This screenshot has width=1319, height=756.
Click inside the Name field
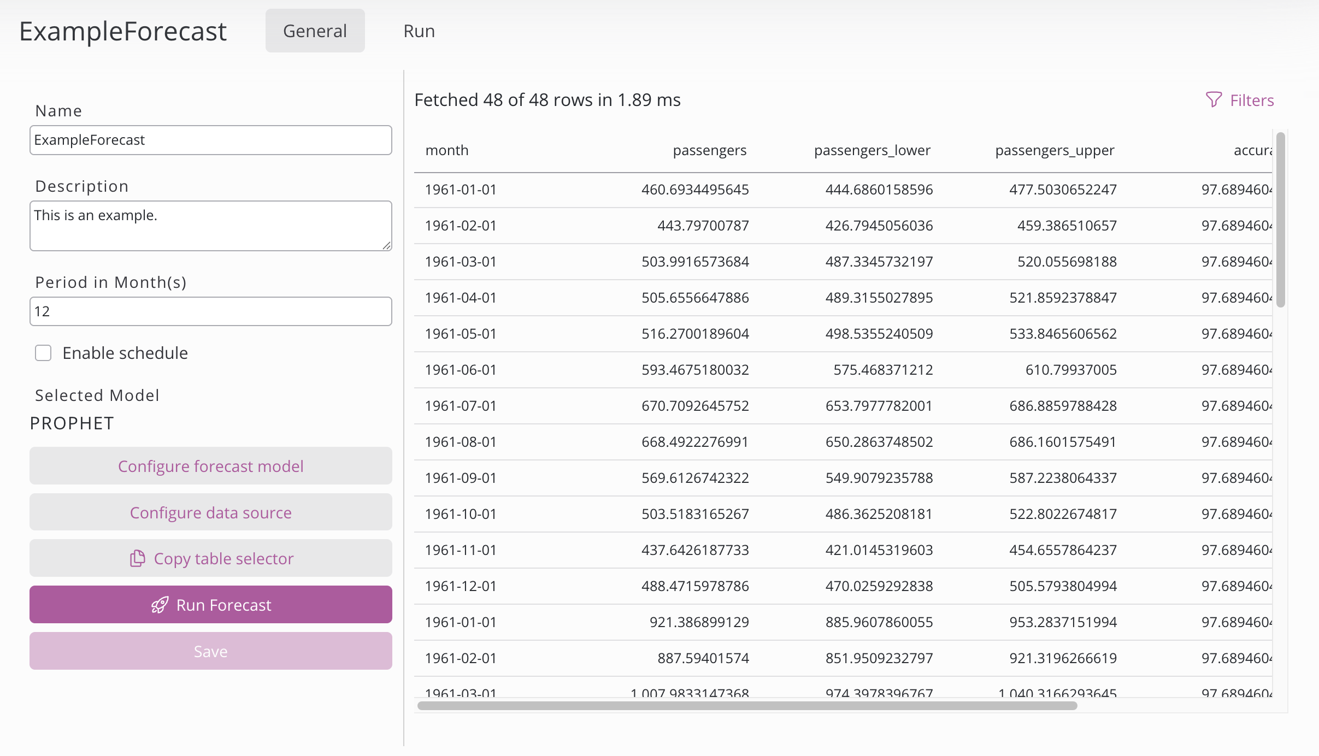coord(210,140)
